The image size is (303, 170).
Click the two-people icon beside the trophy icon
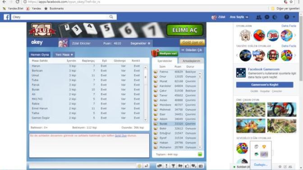180,166
